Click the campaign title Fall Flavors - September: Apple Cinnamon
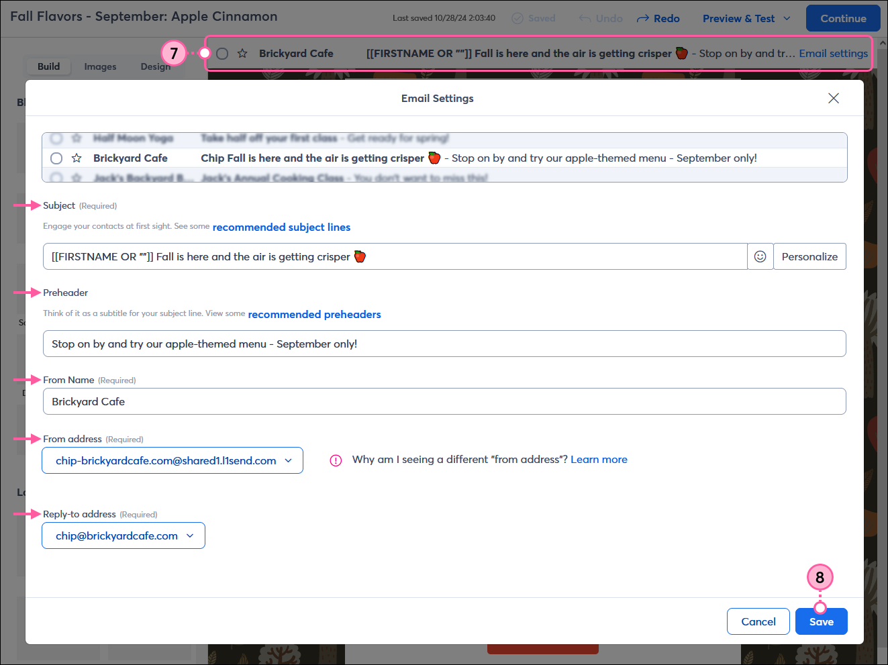 pos(144,16)
